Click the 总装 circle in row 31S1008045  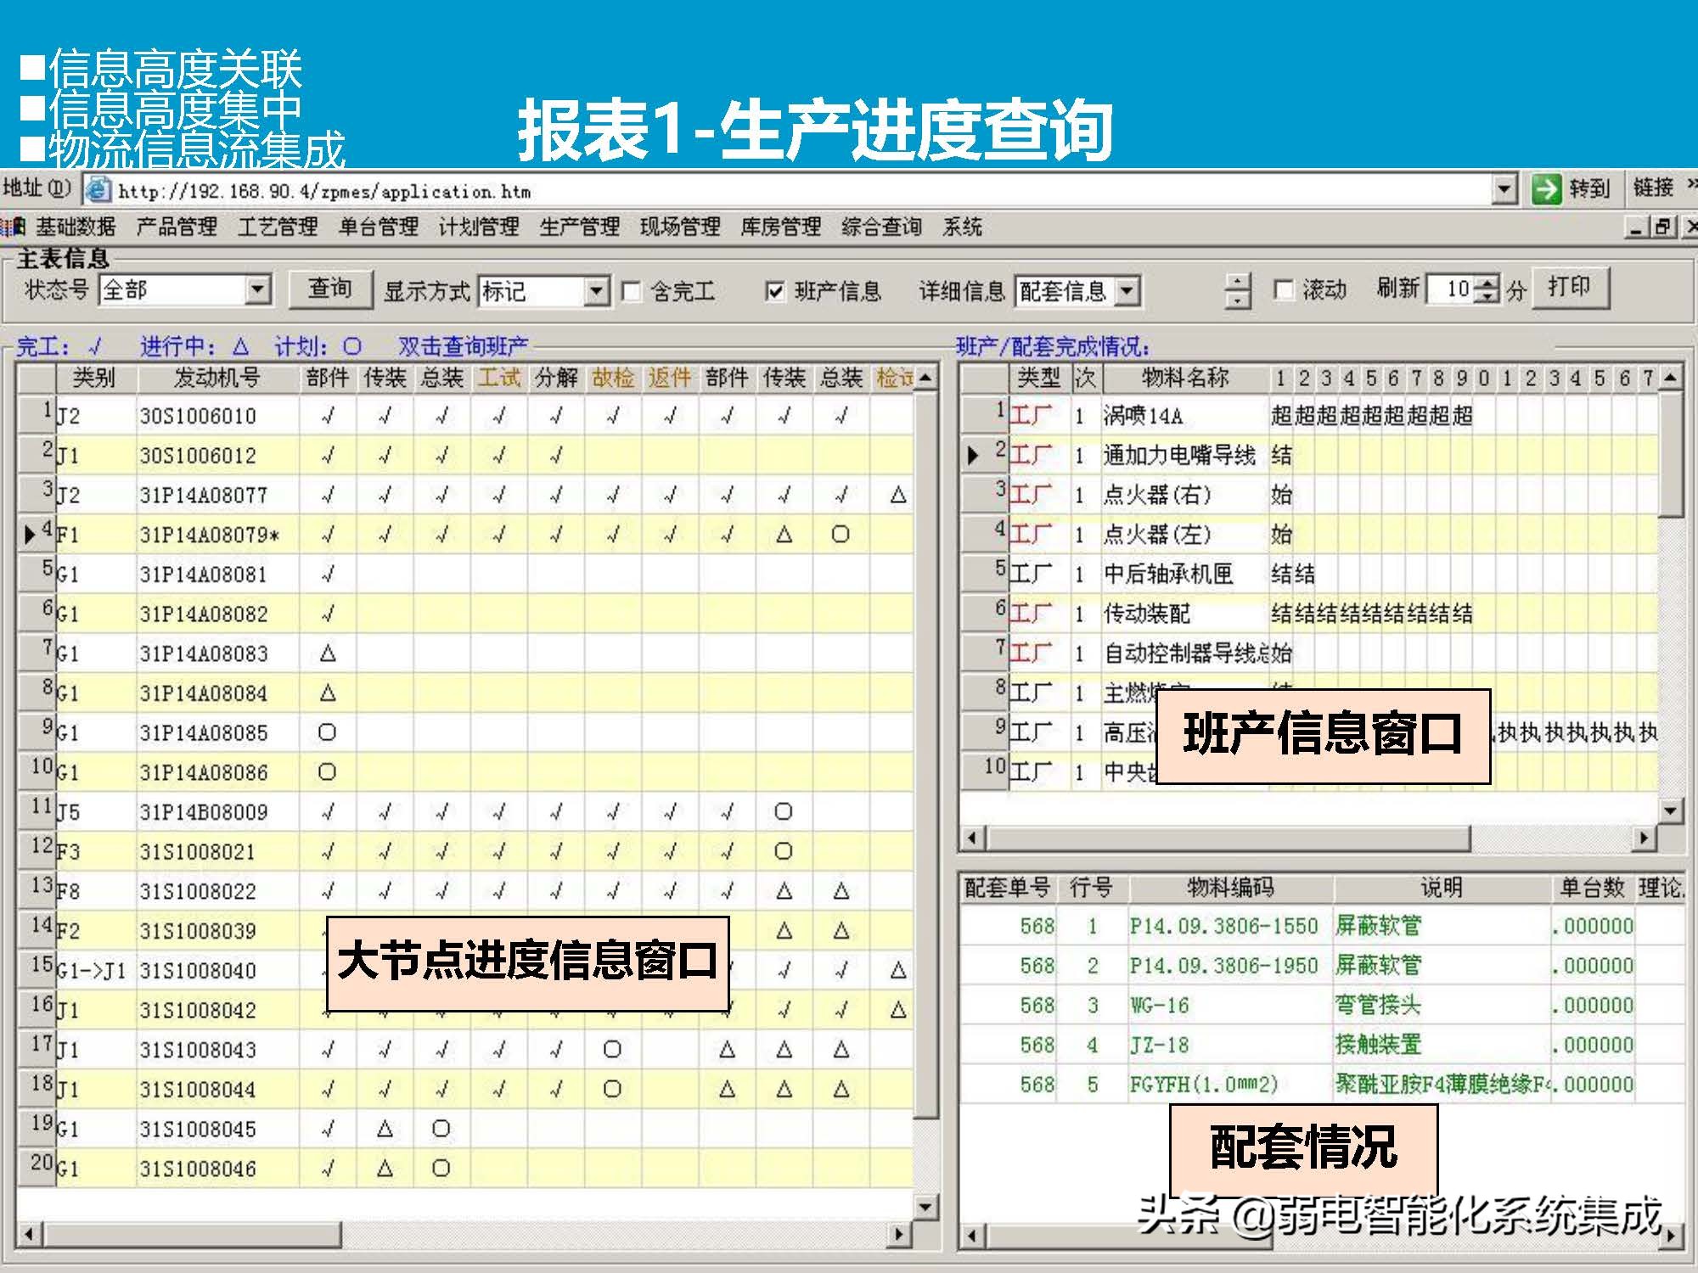coord(441,1129)
